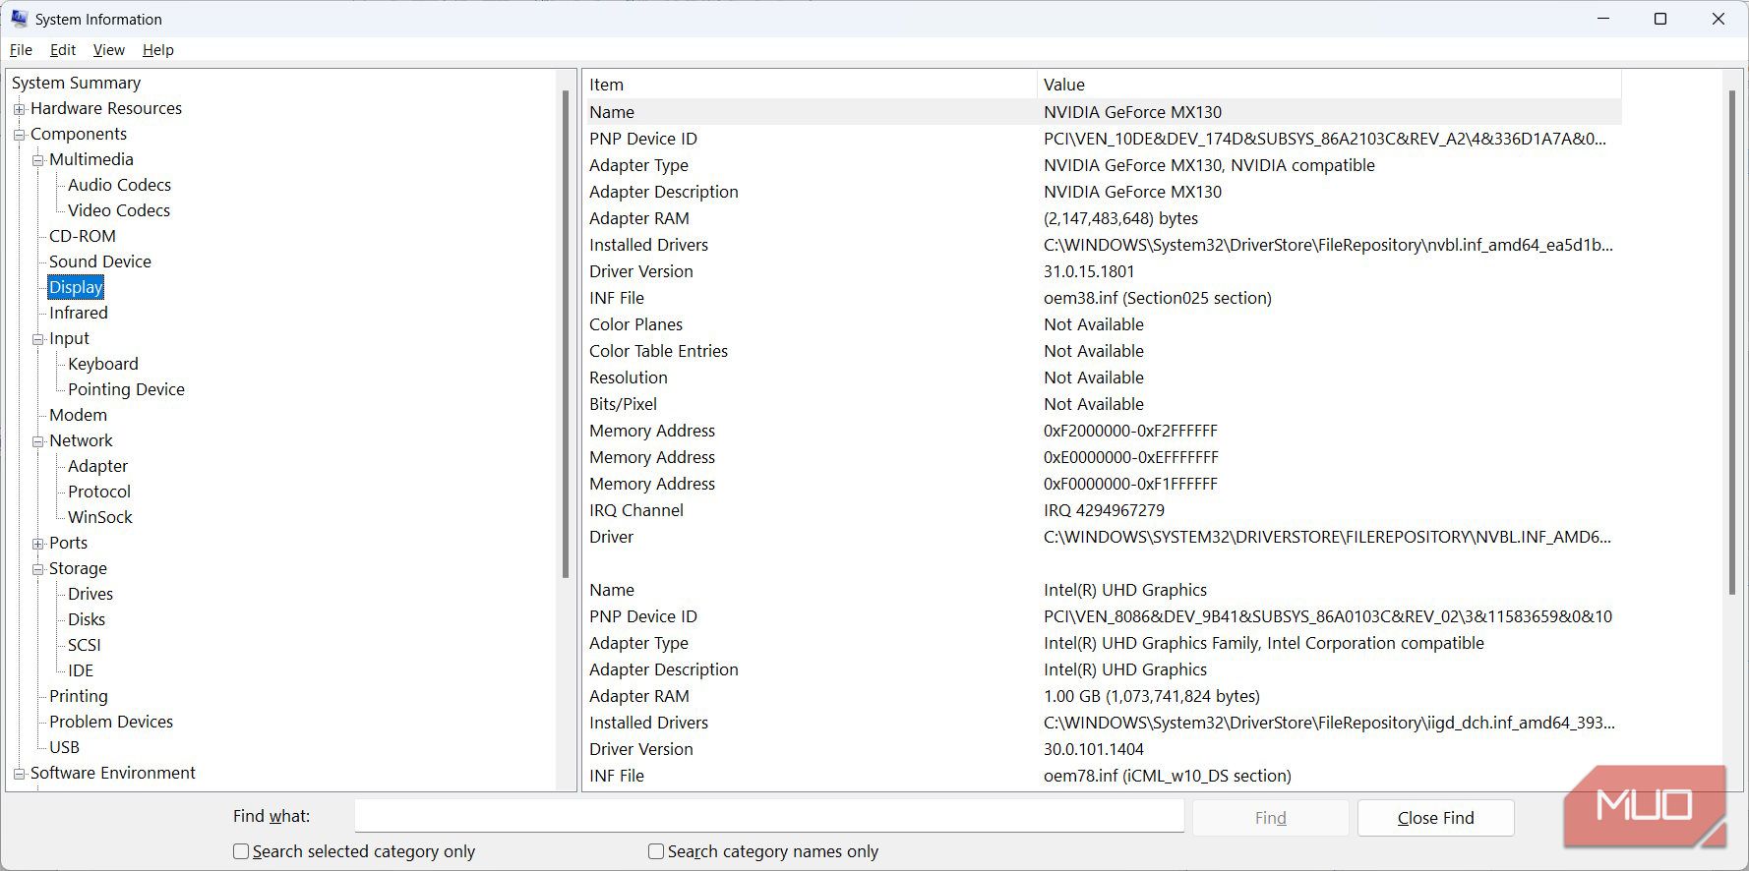This screenshot has height=871, width=1749.
Task: Click the Value column header
Action: pos(1329,85)
